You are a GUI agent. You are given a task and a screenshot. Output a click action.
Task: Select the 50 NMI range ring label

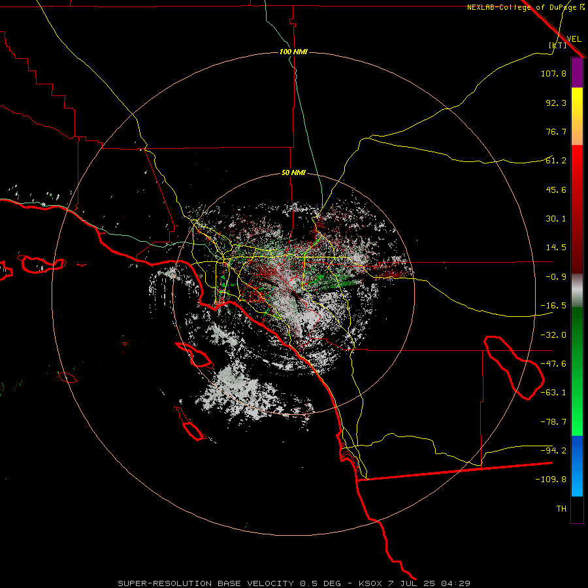(x=293, y=172)
